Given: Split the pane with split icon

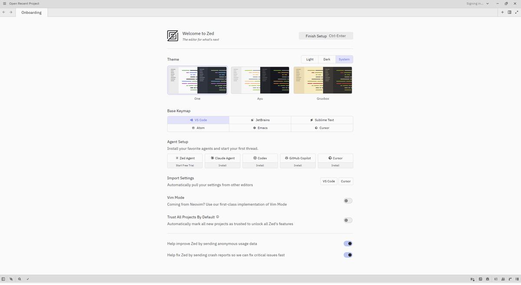Looking at the screenshot, I should click(510, 12).
